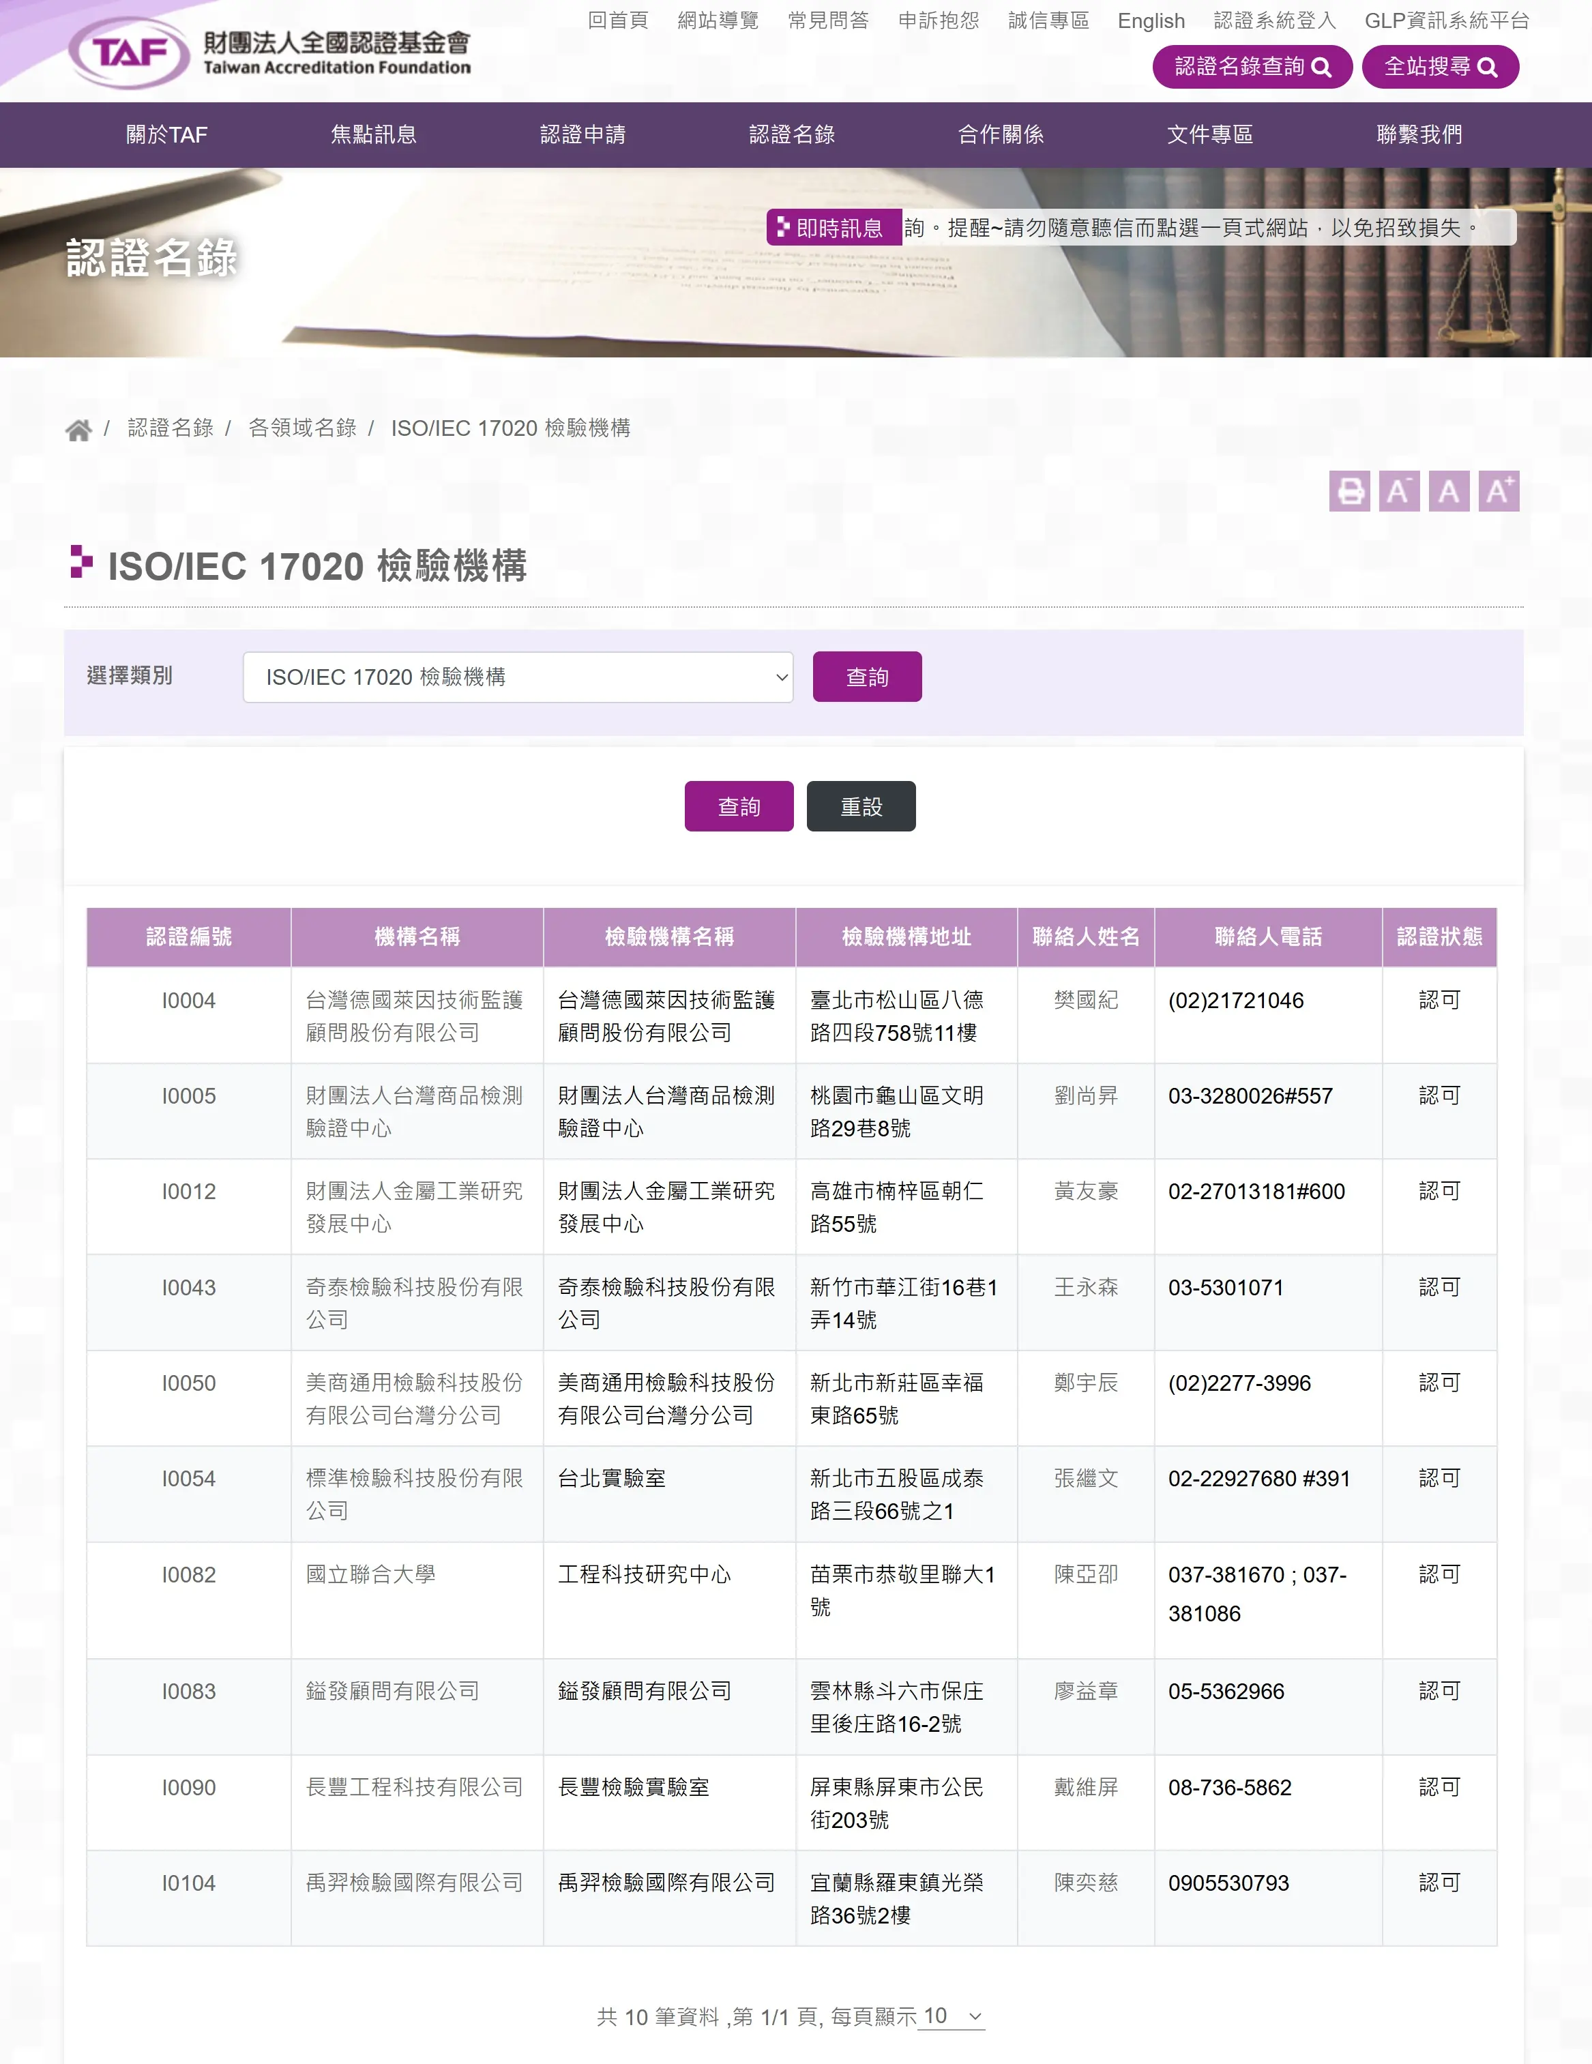1592x2064 pixels.
Task: Click the 檢驗機構名稱 column header
Action: (x=669, y=937)
